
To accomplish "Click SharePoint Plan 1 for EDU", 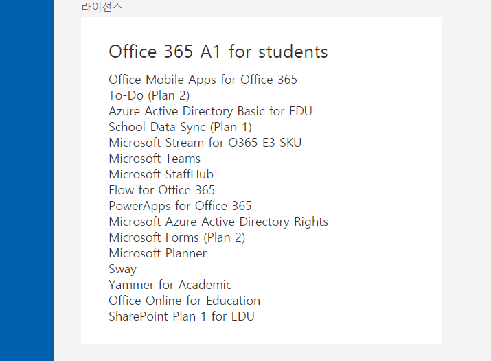I will (181, 316).
